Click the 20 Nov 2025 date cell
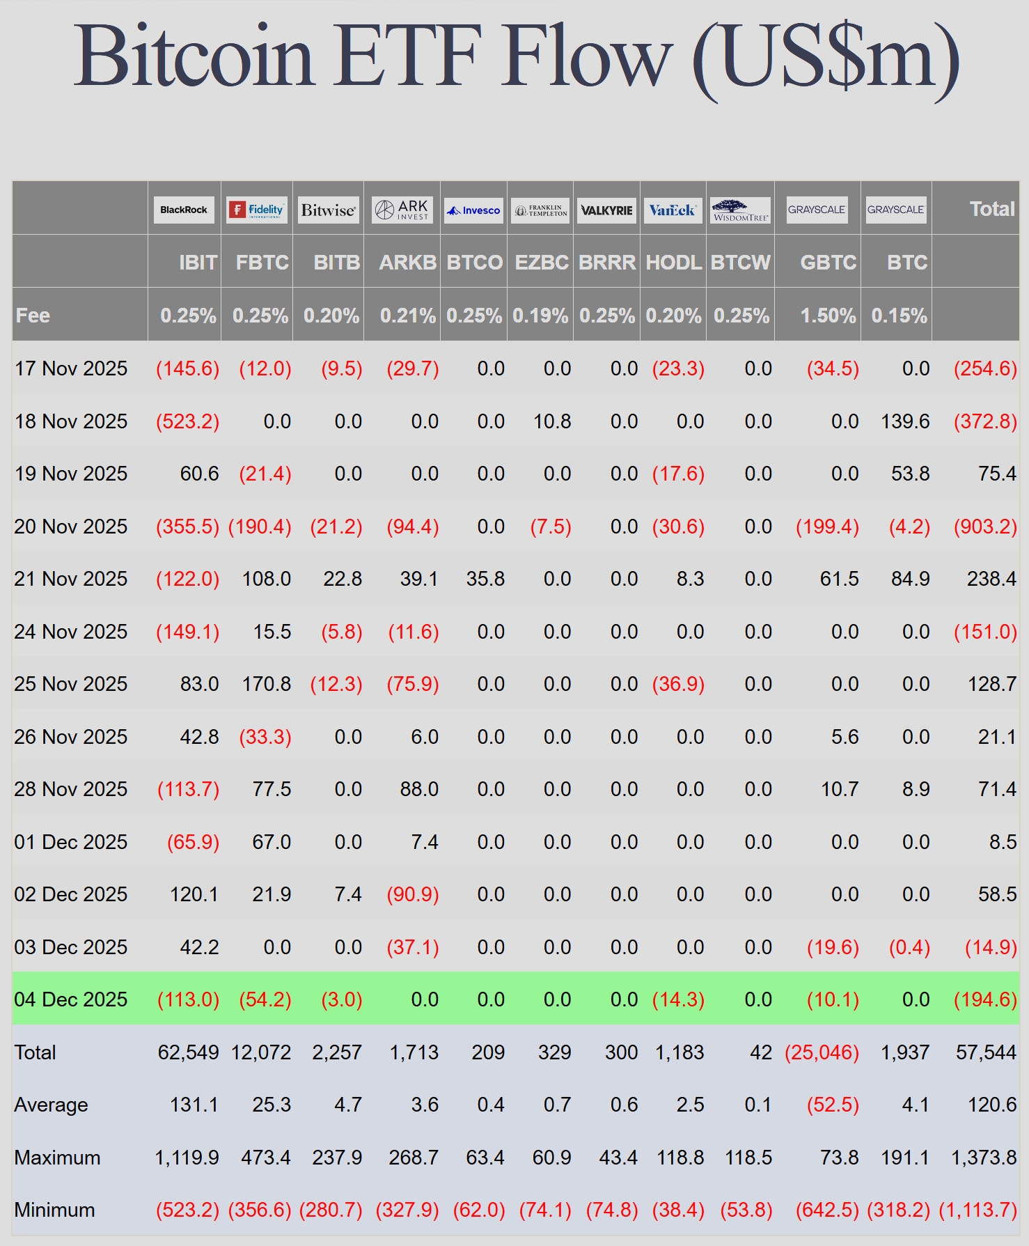This screenshot has height=1246, width=1029. point(71,527)
